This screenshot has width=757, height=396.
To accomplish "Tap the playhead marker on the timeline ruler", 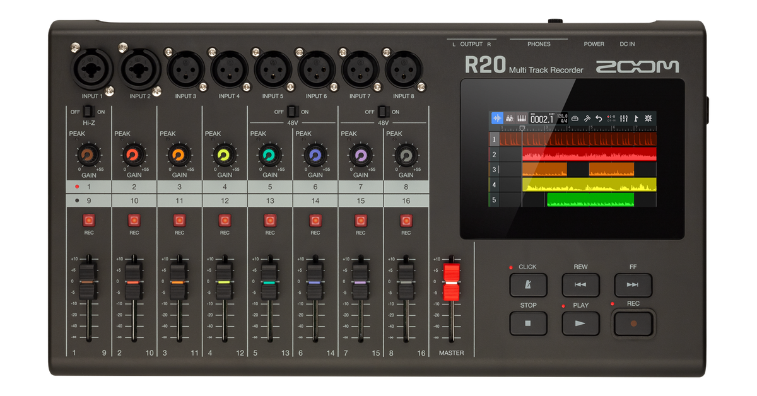I will (522, 128).
